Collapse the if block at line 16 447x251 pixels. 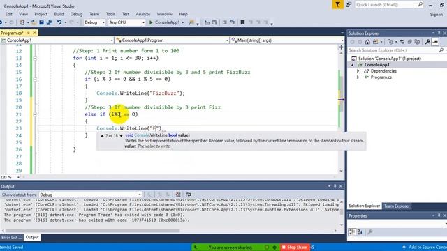(35, 79)
